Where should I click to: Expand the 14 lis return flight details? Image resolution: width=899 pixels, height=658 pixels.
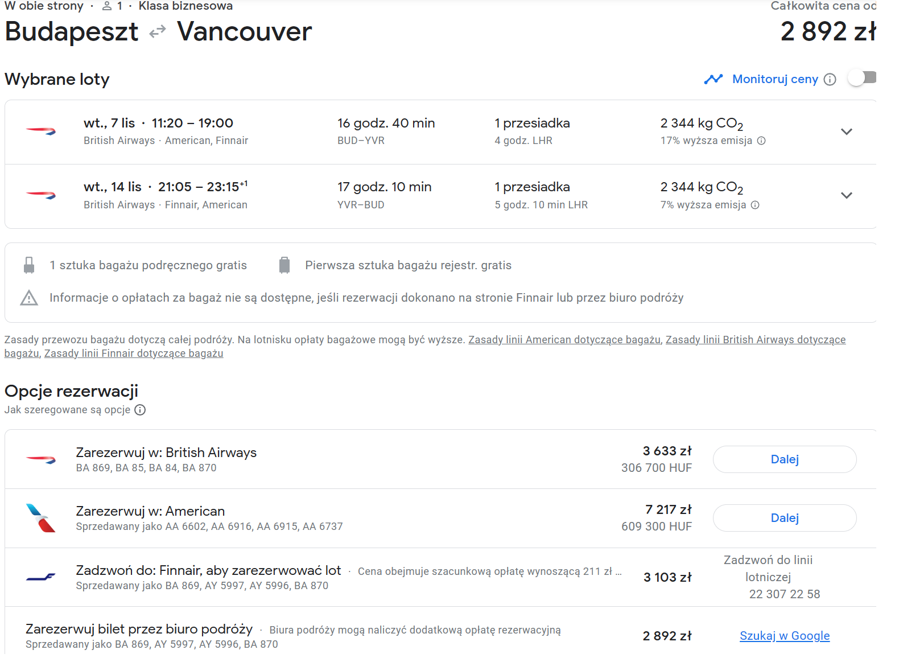[x=847, y=195]
